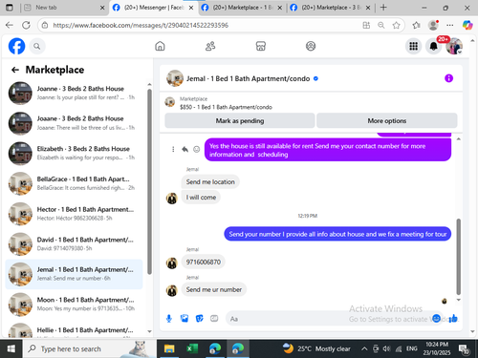
Task: Go to the Home feed icon
Action: (x=160, y=46)
